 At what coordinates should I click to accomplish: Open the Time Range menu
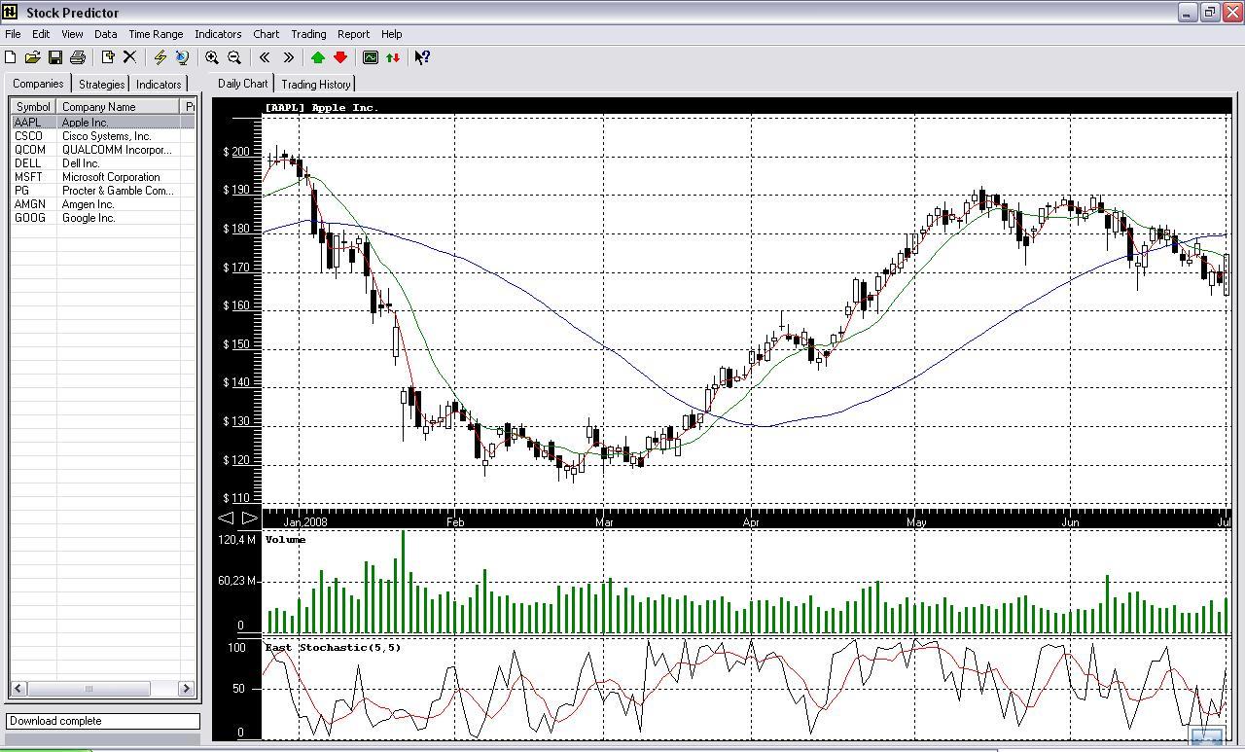click(155, 34)
